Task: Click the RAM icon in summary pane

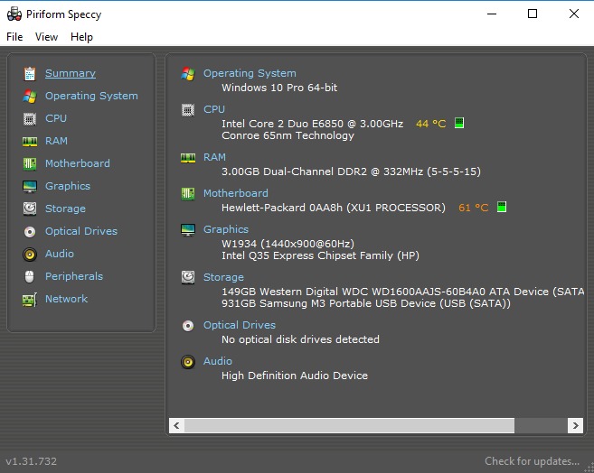Action: [x=188, y=157]
